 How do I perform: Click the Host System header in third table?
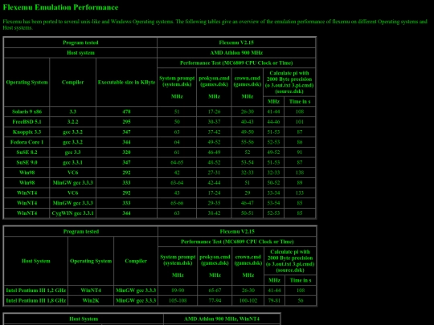[x=84, y=319]
